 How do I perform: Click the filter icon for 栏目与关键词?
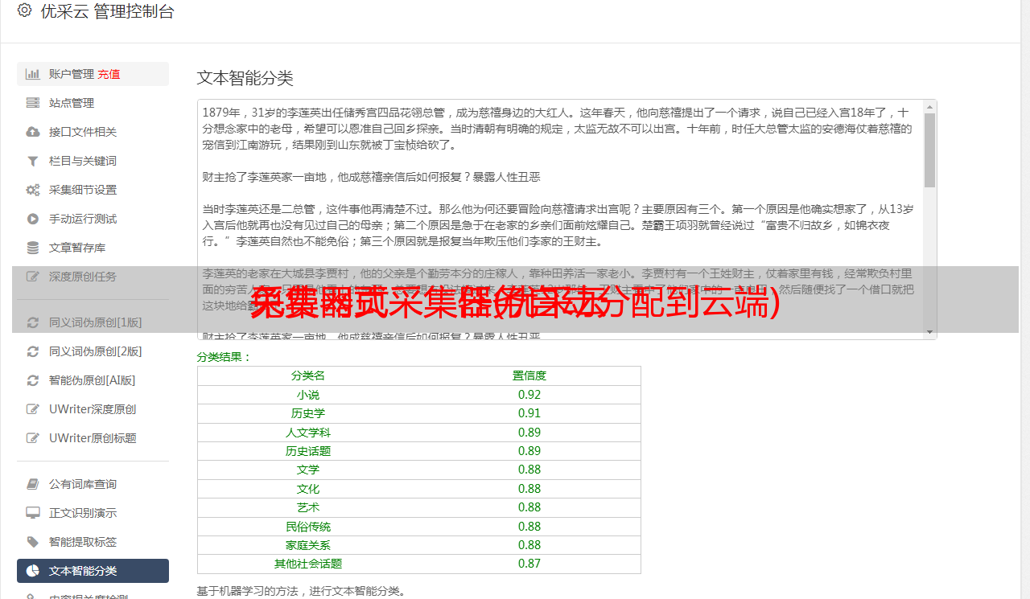pos(32,161)
